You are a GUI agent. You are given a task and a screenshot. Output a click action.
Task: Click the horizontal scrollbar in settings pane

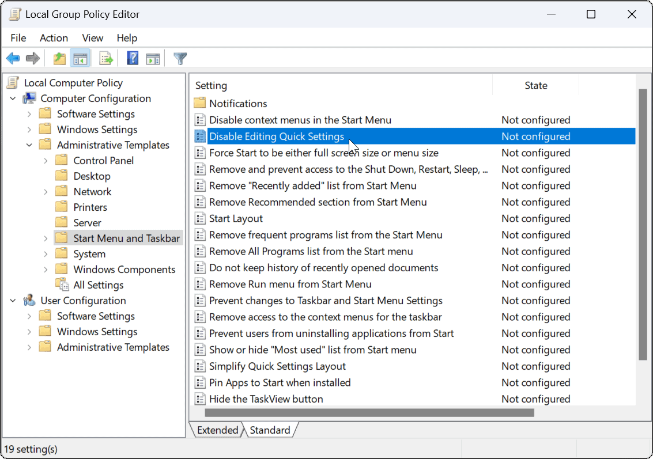(x=369, y=413)
